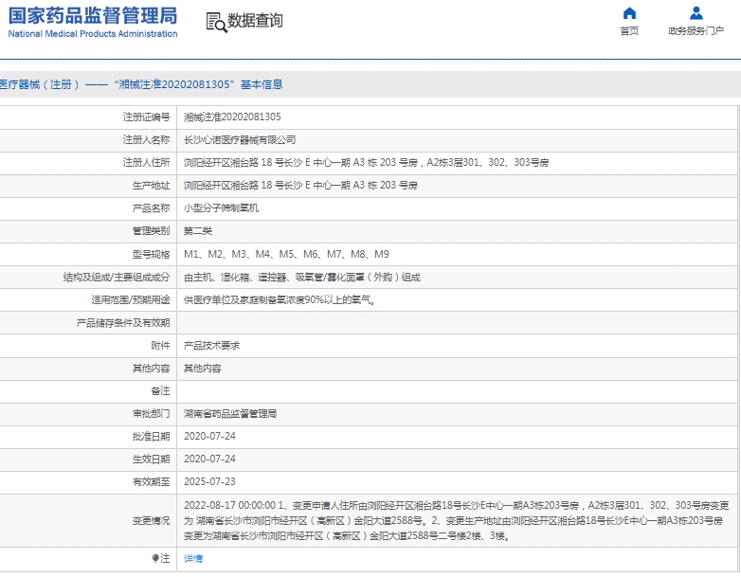Click approving department 湖南省药品监督管理局
The image size is (741, 577).
click(229, 414)
